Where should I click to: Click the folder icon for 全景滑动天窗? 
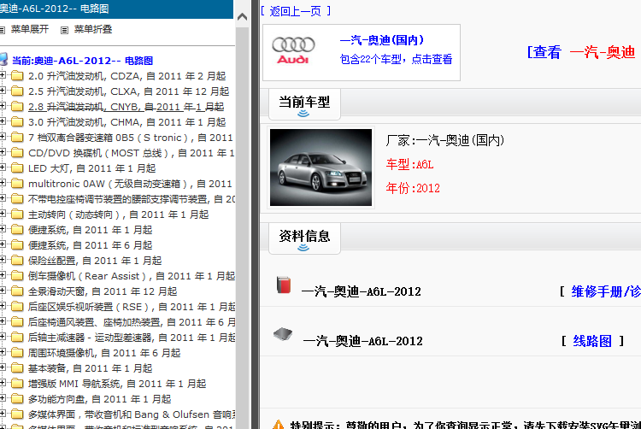tap(17, 291)
